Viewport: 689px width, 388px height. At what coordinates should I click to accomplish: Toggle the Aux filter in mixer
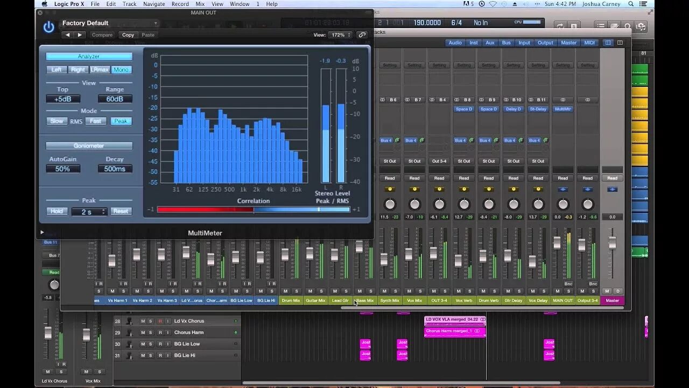490,43
